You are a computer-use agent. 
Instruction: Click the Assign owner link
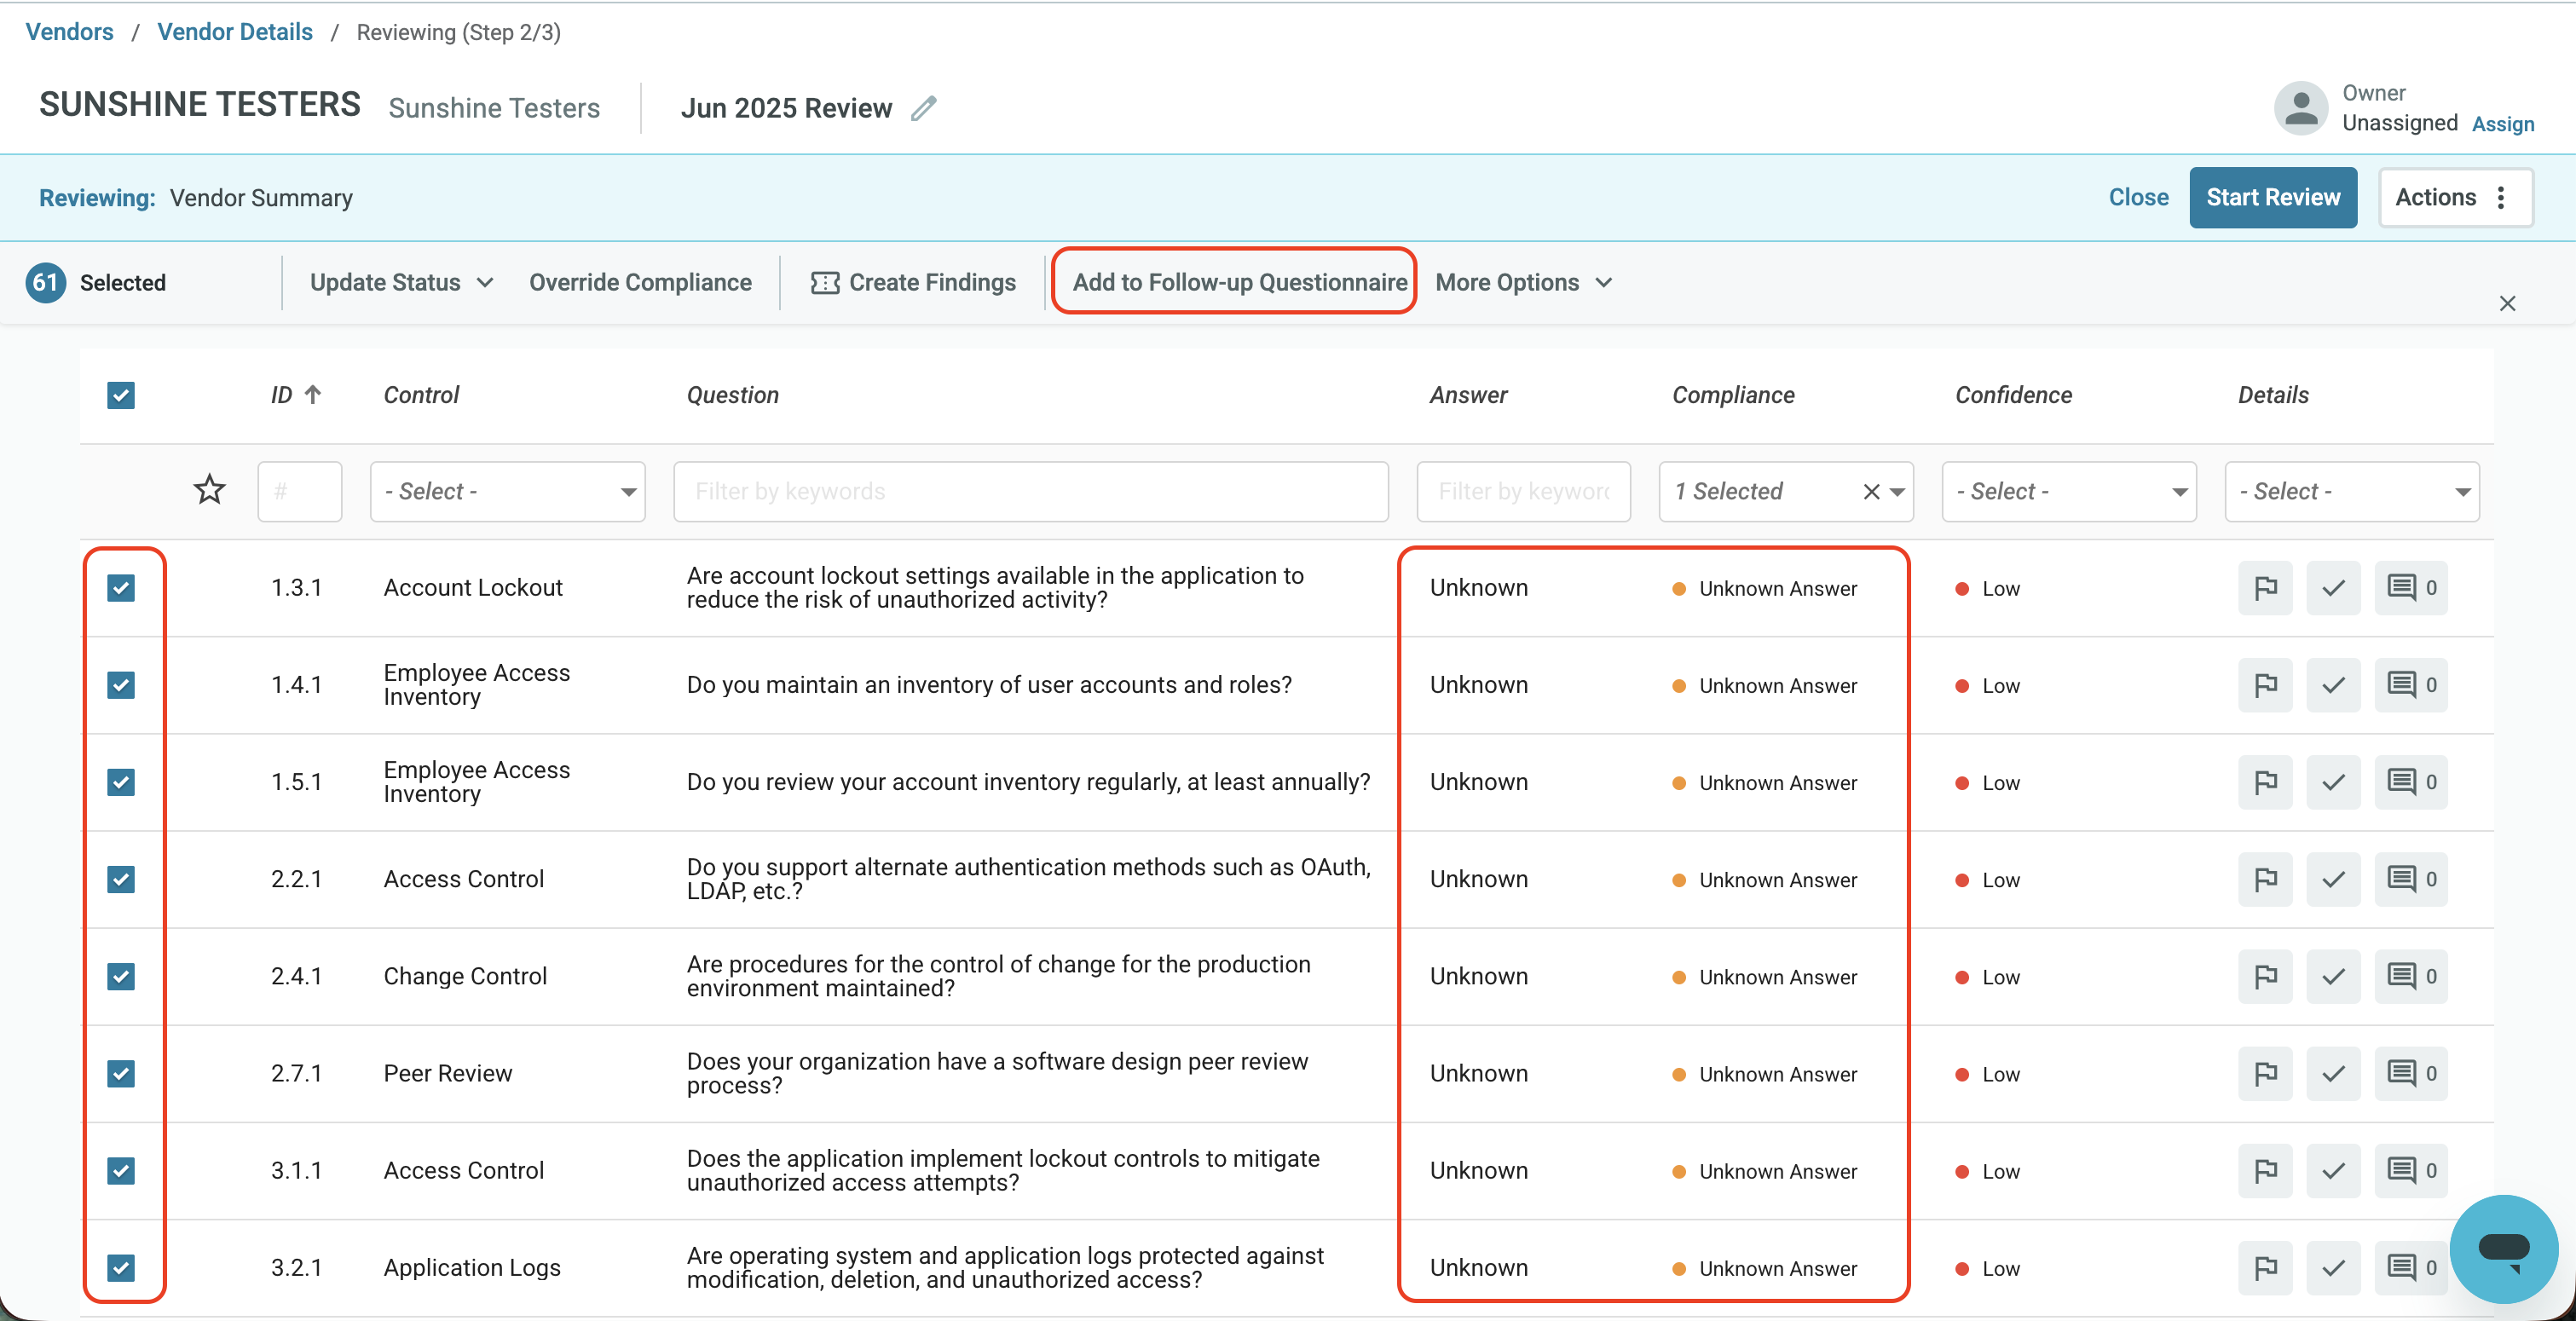(2502, 124)
